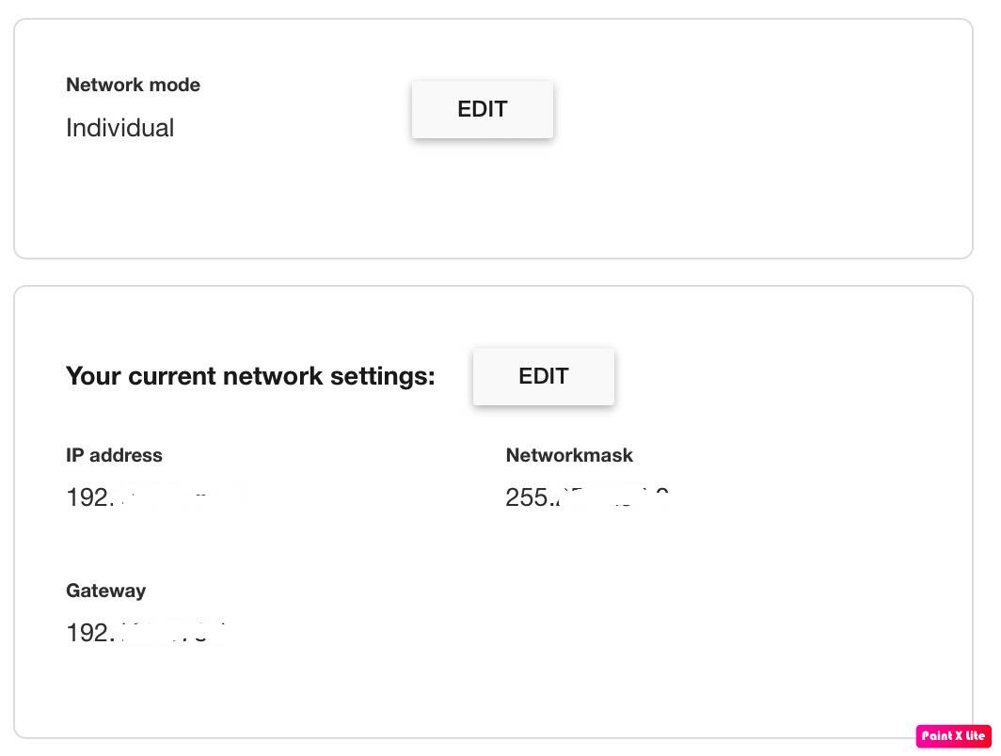Click the '192.' prefix of Gateway

click(x=90, y=632)
